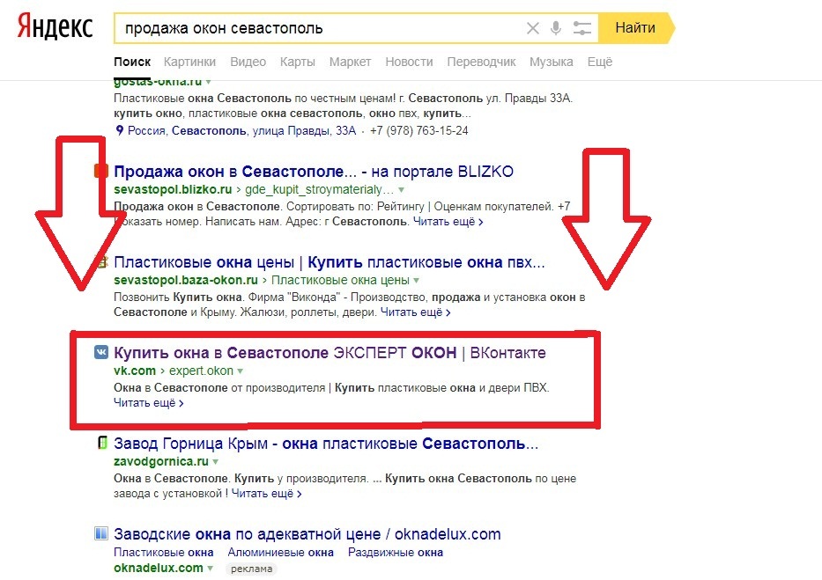Viewport: 822px width, 580px height.
Task: Expand dropdown arrow after Пластиковые окна цены breadcrumb
Action: click(x=416, y=280)
